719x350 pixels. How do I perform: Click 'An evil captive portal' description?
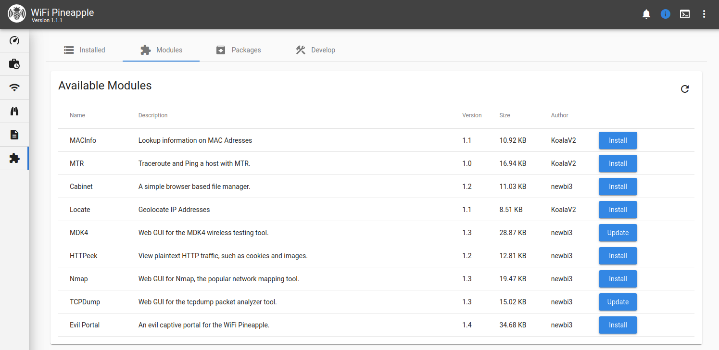pos(204,325)
